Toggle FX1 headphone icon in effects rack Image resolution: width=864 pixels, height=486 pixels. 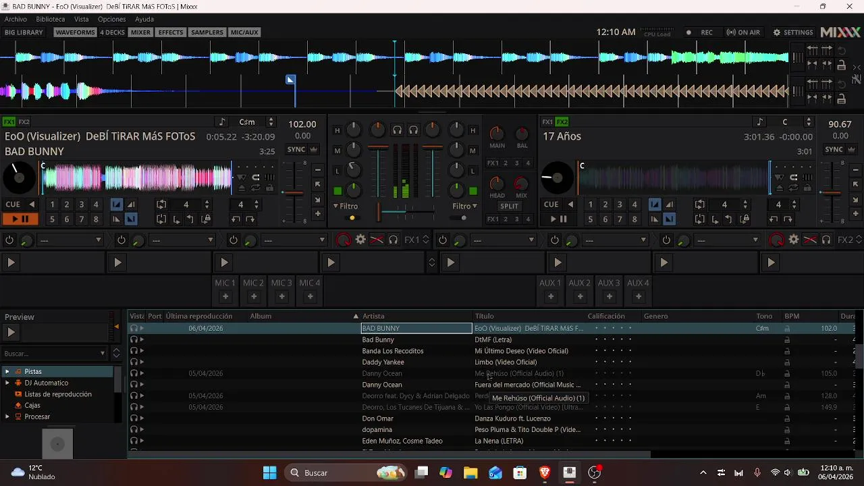coord(394,240)
